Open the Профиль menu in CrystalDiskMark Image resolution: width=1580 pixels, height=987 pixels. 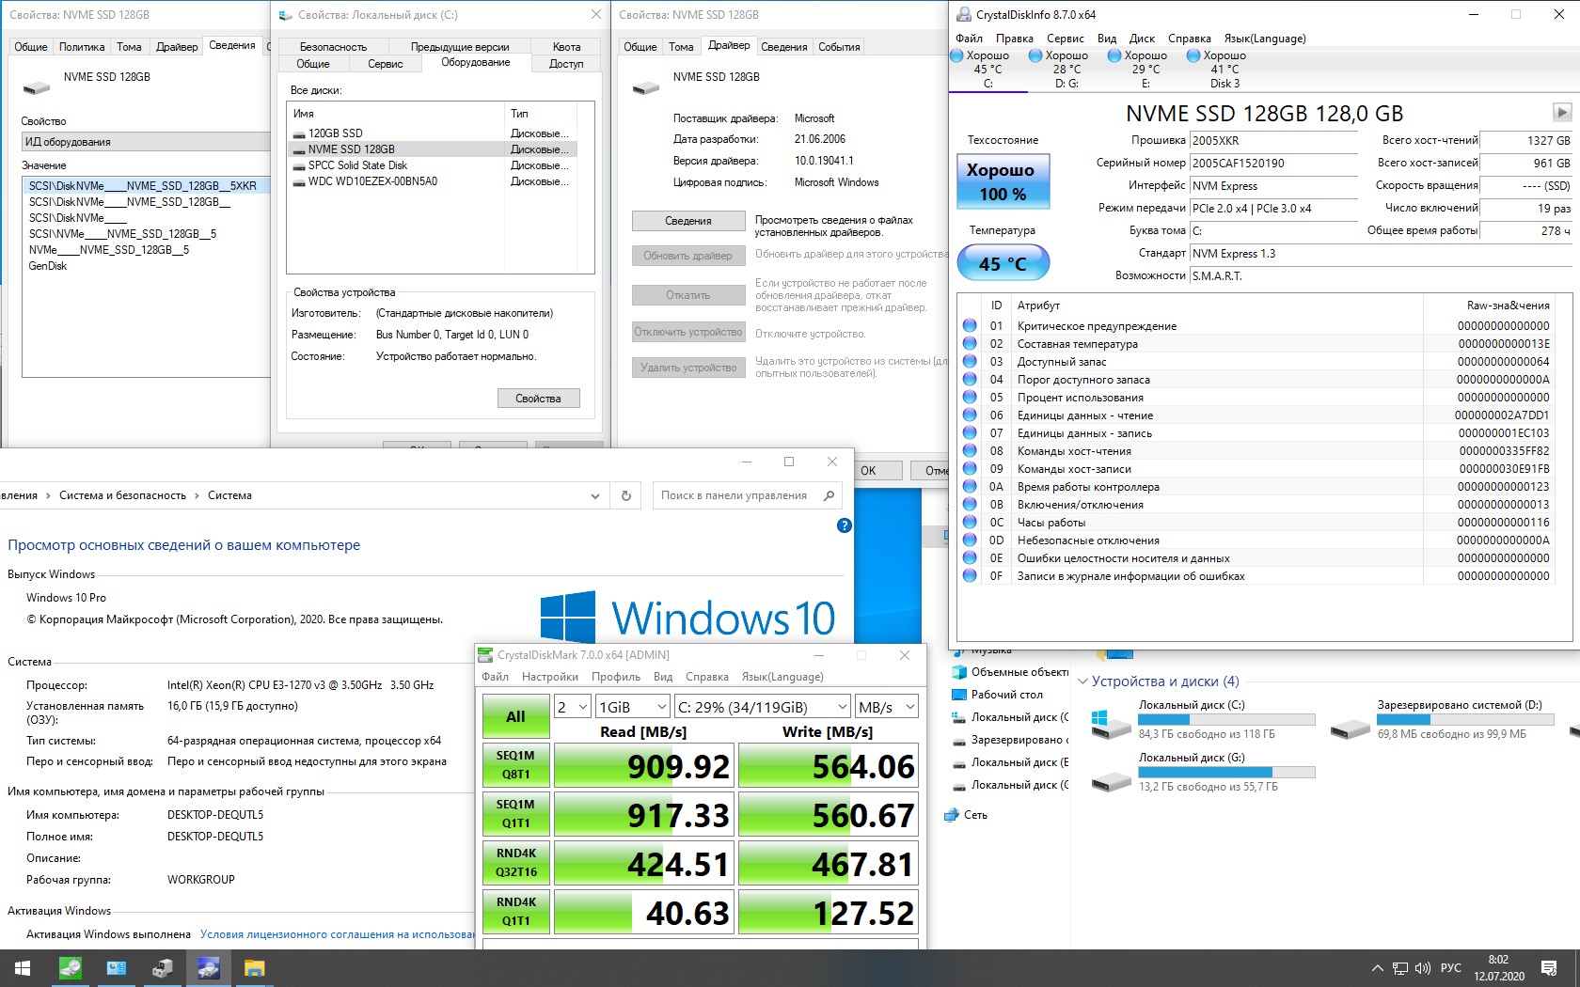(616, 677)
